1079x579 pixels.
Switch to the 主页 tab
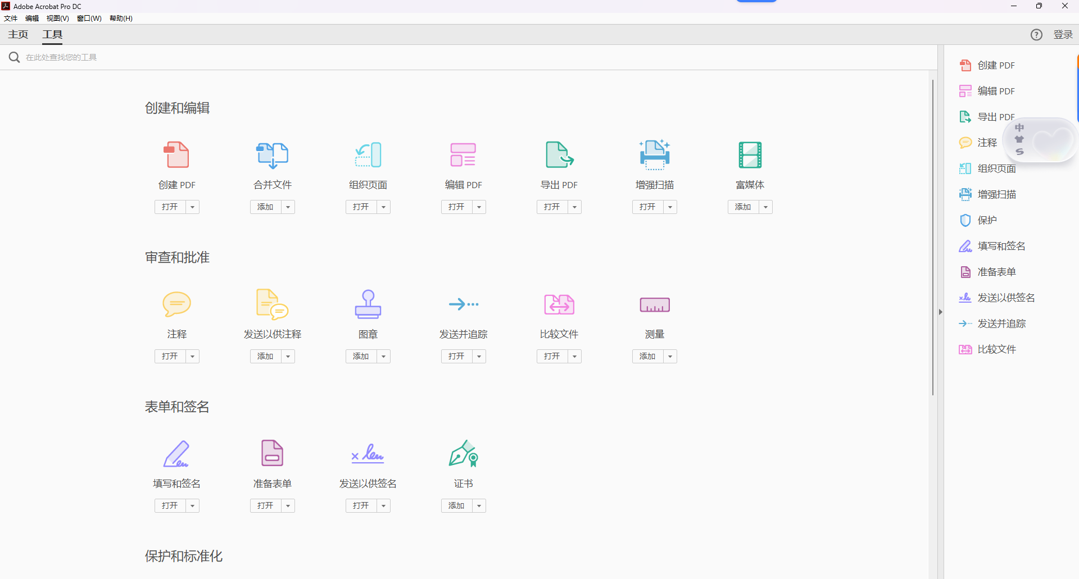(17, 34)
